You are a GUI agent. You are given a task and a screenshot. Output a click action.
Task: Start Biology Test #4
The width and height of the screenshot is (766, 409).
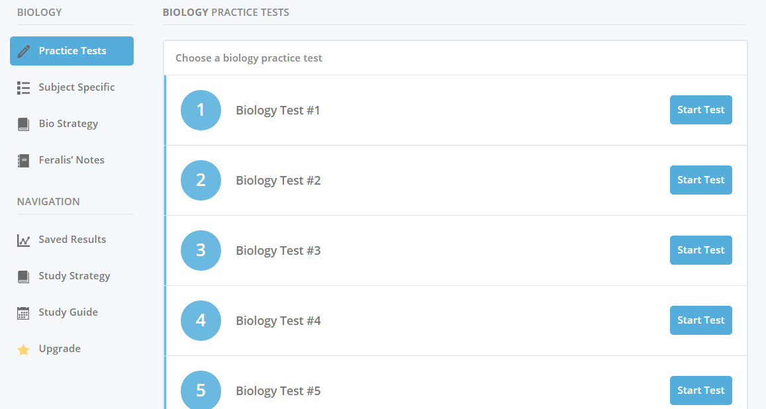pos(700,320)
